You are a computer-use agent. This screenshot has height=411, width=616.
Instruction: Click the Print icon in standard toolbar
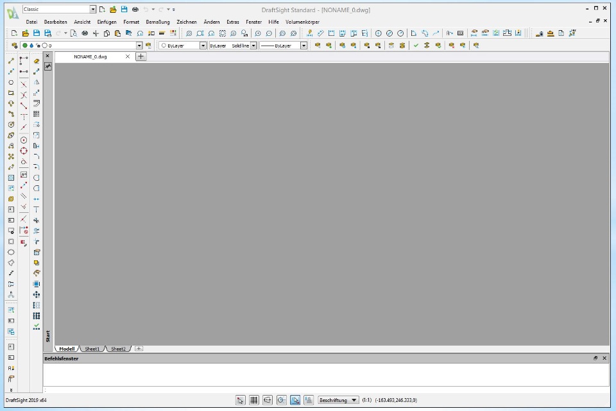pos(85,33)
